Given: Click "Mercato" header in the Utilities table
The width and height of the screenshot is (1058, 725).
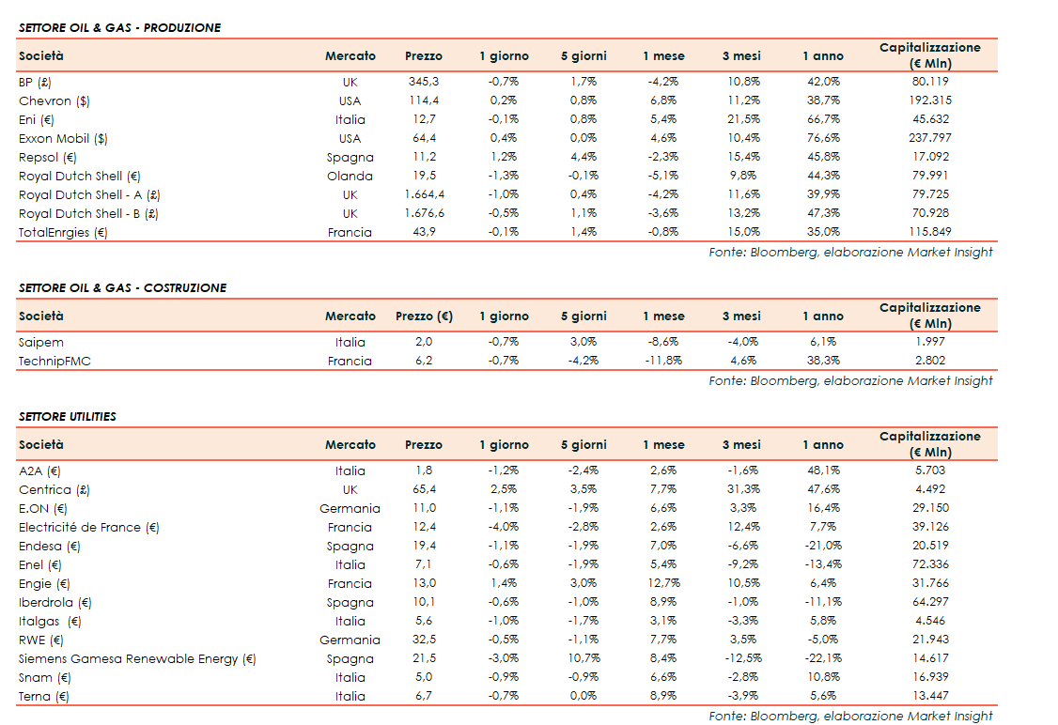Looking at the screenshot, I should click(350, 445).
